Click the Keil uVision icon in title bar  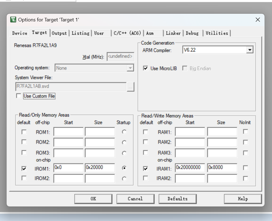[13, 19]
